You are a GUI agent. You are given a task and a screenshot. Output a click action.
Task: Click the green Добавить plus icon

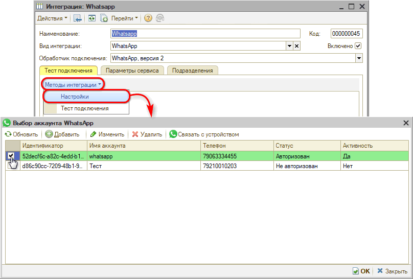(x=49, y=134)
